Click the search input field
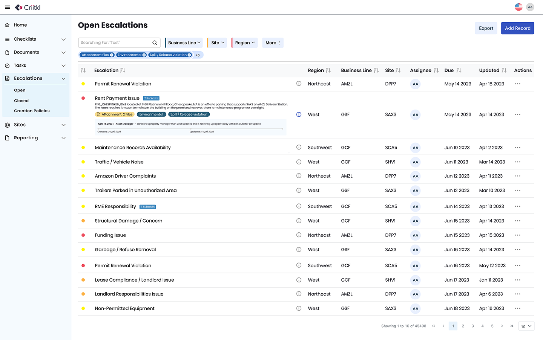This screenshot has height=340, width=543. 119,43
